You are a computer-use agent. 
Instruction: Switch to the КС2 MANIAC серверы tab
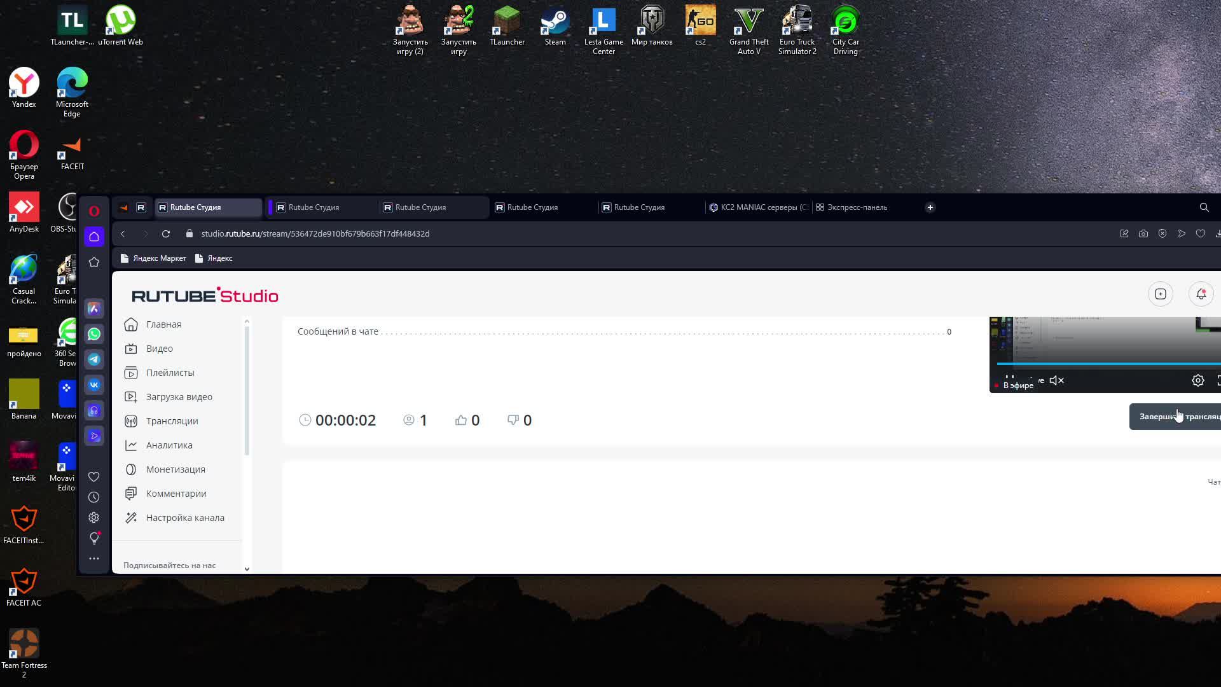pyautogui.click(x=758, y=207)
